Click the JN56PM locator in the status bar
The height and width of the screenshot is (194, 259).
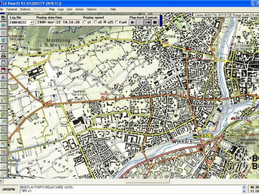(8, 189)
